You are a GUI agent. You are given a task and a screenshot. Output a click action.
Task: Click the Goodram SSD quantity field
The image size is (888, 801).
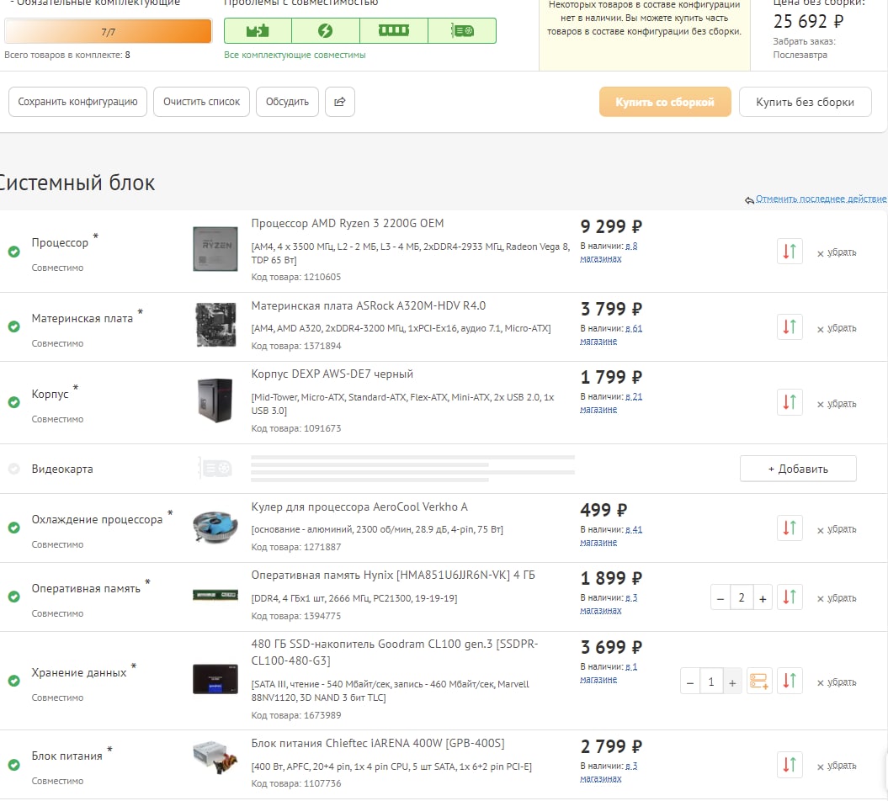point(710,682)
